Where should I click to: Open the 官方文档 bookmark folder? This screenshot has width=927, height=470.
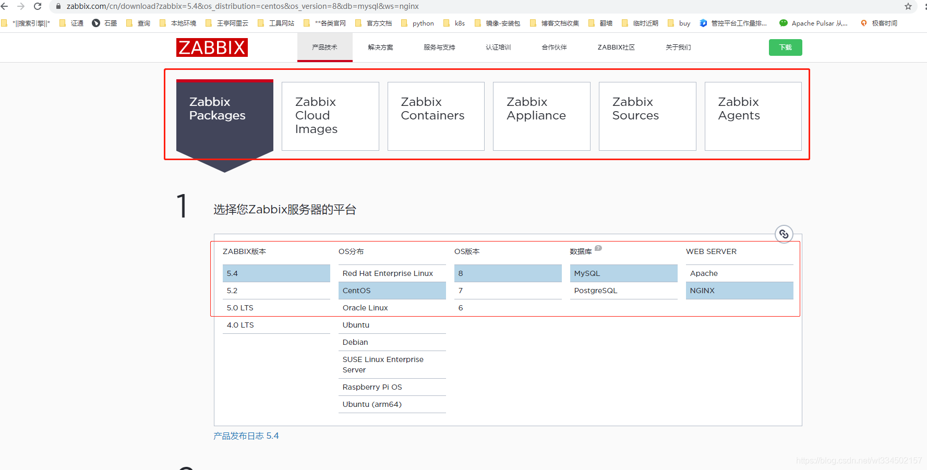point(374,23)
